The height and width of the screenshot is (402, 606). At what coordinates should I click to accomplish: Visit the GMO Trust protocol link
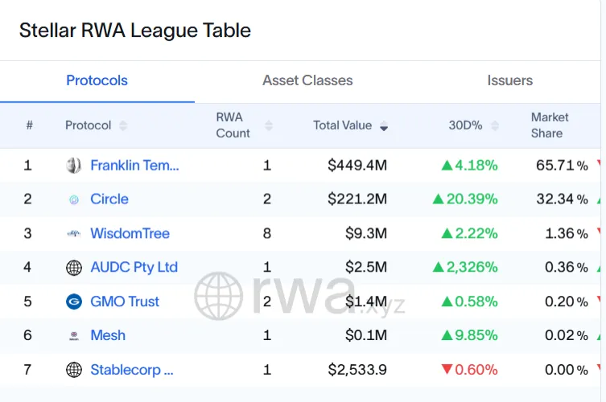[125, 301]
